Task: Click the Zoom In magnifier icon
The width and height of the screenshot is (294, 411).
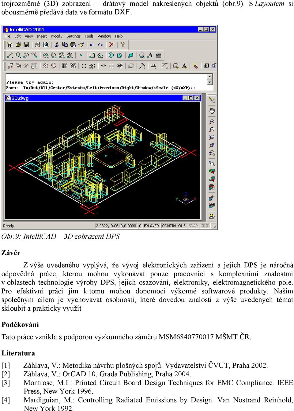Action: (x=212, y=122)
